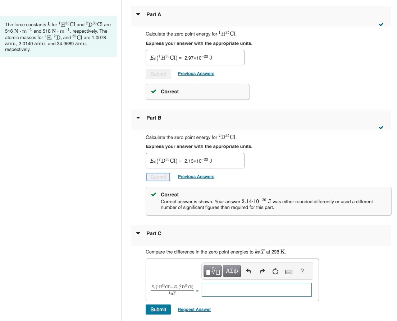Click Part A completed checkmark

[x=381, y=24]
